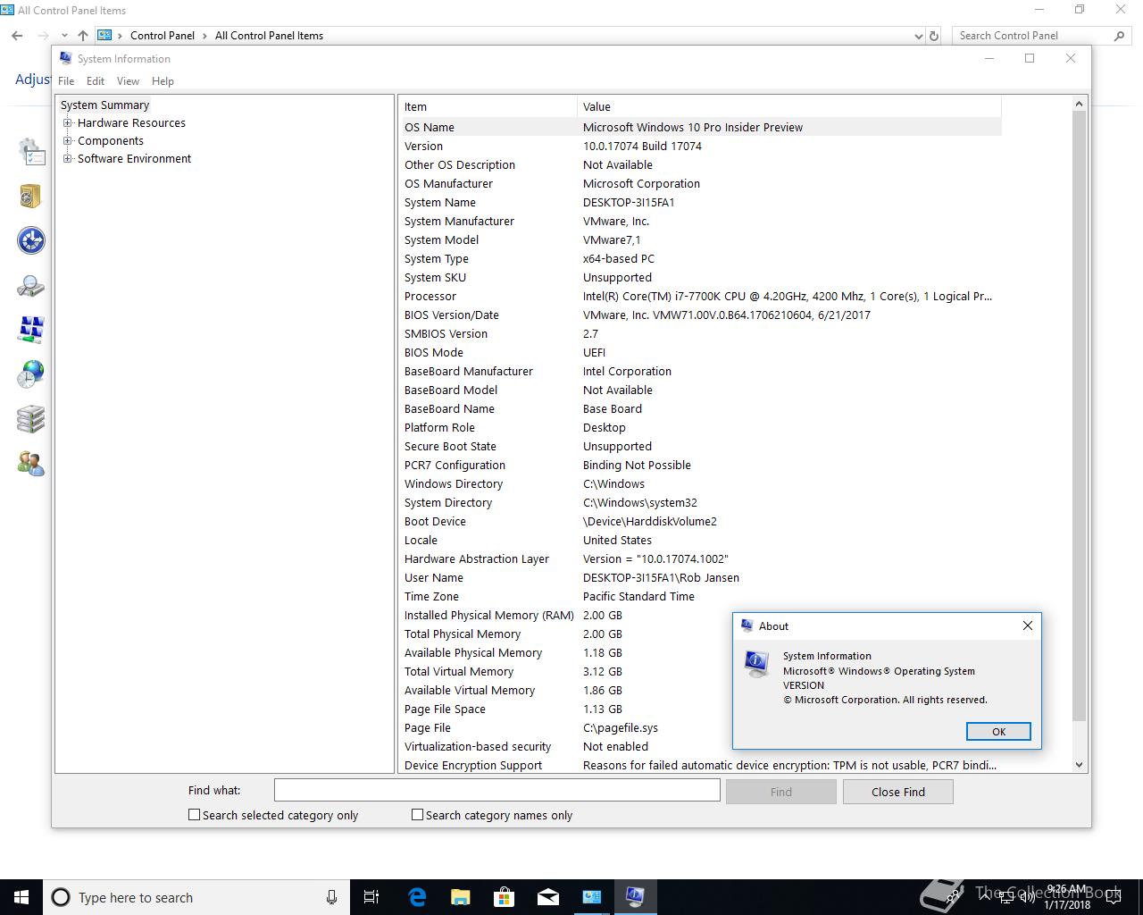Open the Help menu

(x=163, y=81)
